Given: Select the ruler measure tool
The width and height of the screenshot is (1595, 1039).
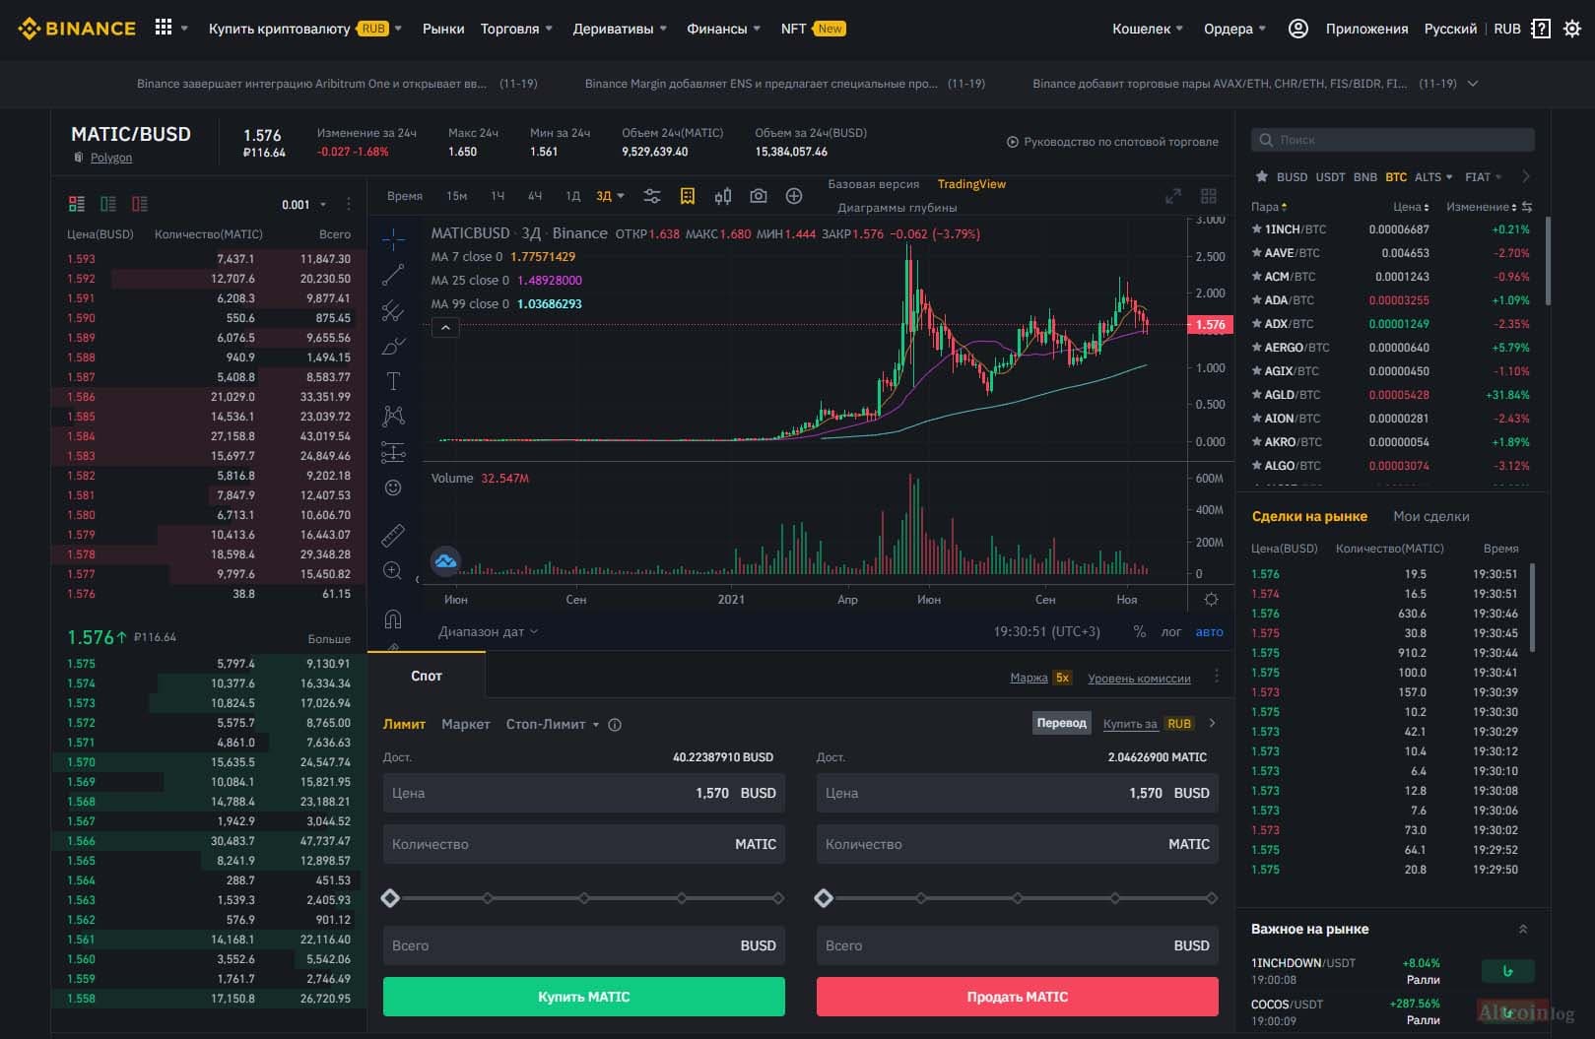Looking at the screenshot, I should click(393, 535).
